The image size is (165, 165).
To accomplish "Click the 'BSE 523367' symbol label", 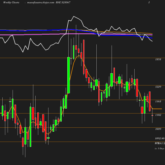I will pyautogui.click(x=63, y=2).
